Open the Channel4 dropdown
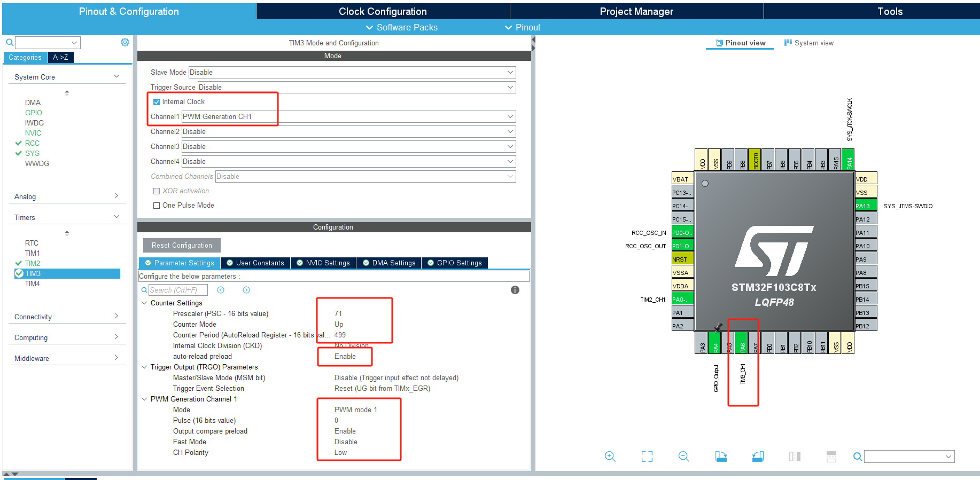Image resolution: width=980 pixels, height=480 pixels. [348, 161]
